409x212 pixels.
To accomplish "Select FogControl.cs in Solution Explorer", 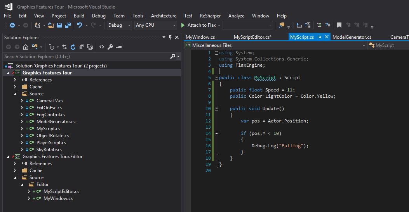I will click(51, 115).
